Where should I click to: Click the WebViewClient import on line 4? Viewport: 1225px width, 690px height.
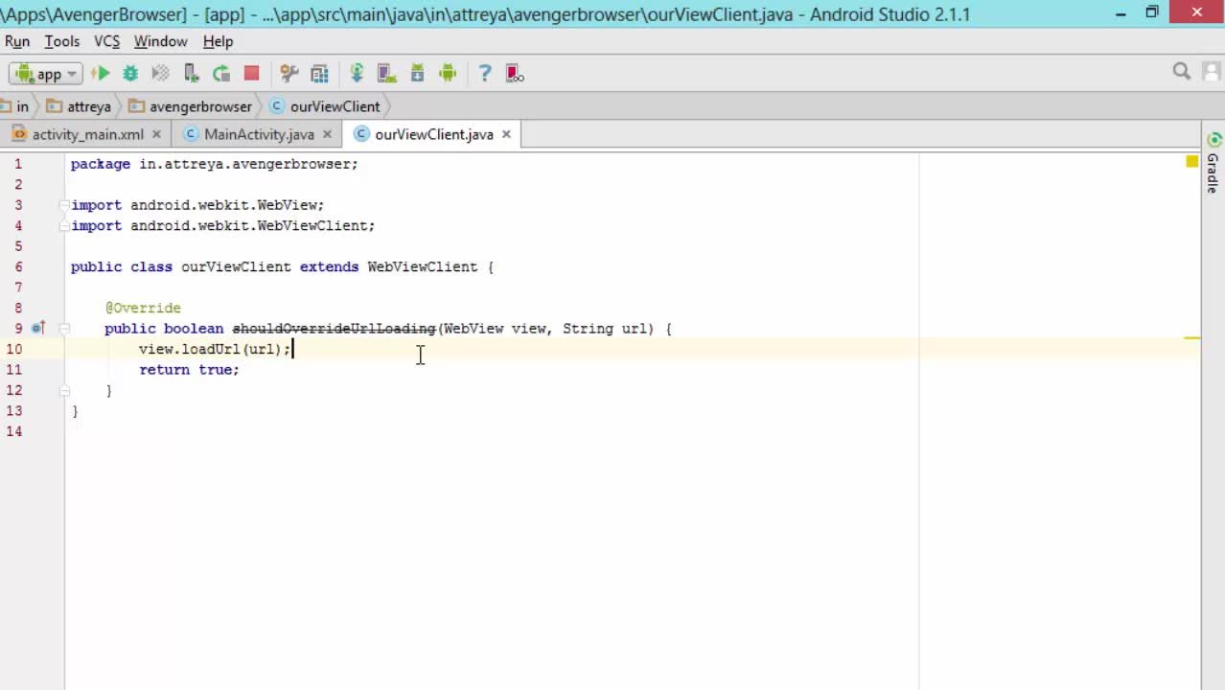click(x=223, y=226)
